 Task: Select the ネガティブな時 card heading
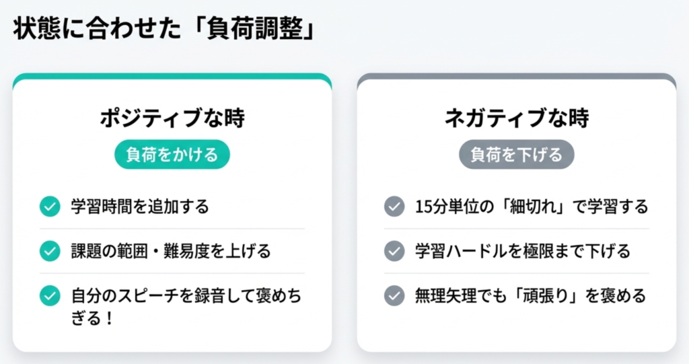pyautogui.click(x=516, y=118)
